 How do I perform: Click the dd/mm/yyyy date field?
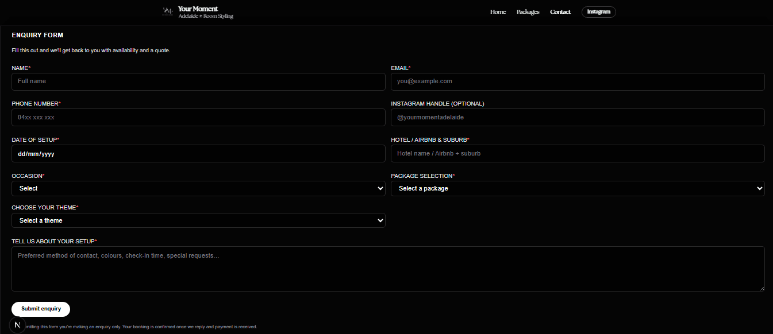[198, 153]
